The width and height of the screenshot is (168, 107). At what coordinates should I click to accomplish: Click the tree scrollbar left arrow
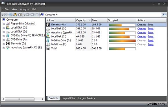[x=3, y=99]
